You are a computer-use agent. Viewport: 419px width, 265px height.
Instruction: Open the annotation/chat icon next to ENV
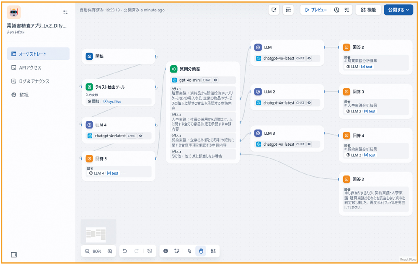274,10
